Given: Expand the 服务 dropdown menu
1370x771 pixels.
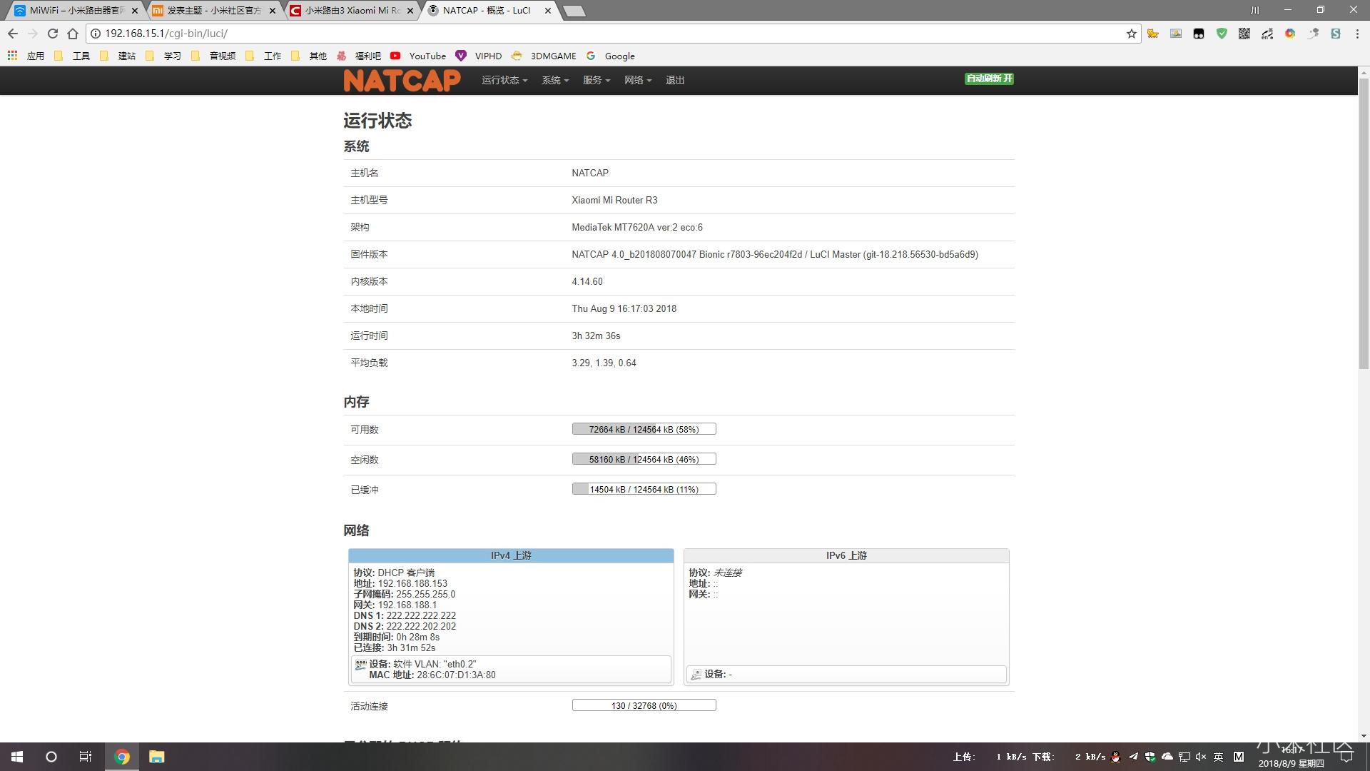Looking at the screenshot, I should 596,80.
